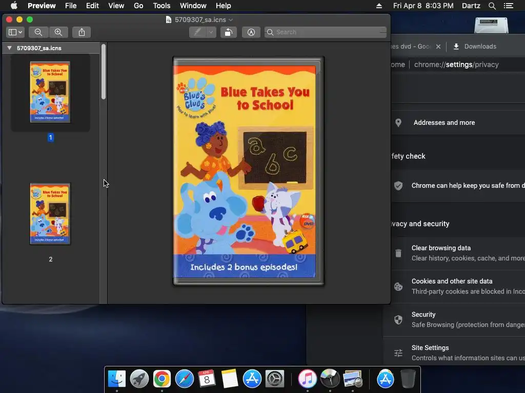Click the disk drive icon on desktop
This screenshot has height=393, width=525.
pos(491,25)
